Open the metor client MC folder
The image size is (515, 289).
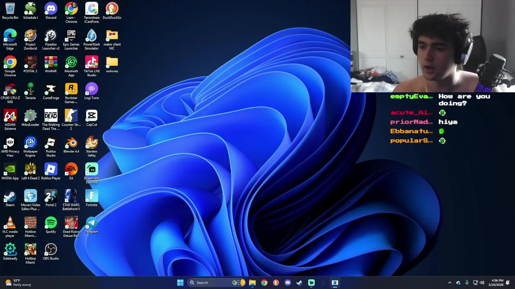(x=112, y=40)
